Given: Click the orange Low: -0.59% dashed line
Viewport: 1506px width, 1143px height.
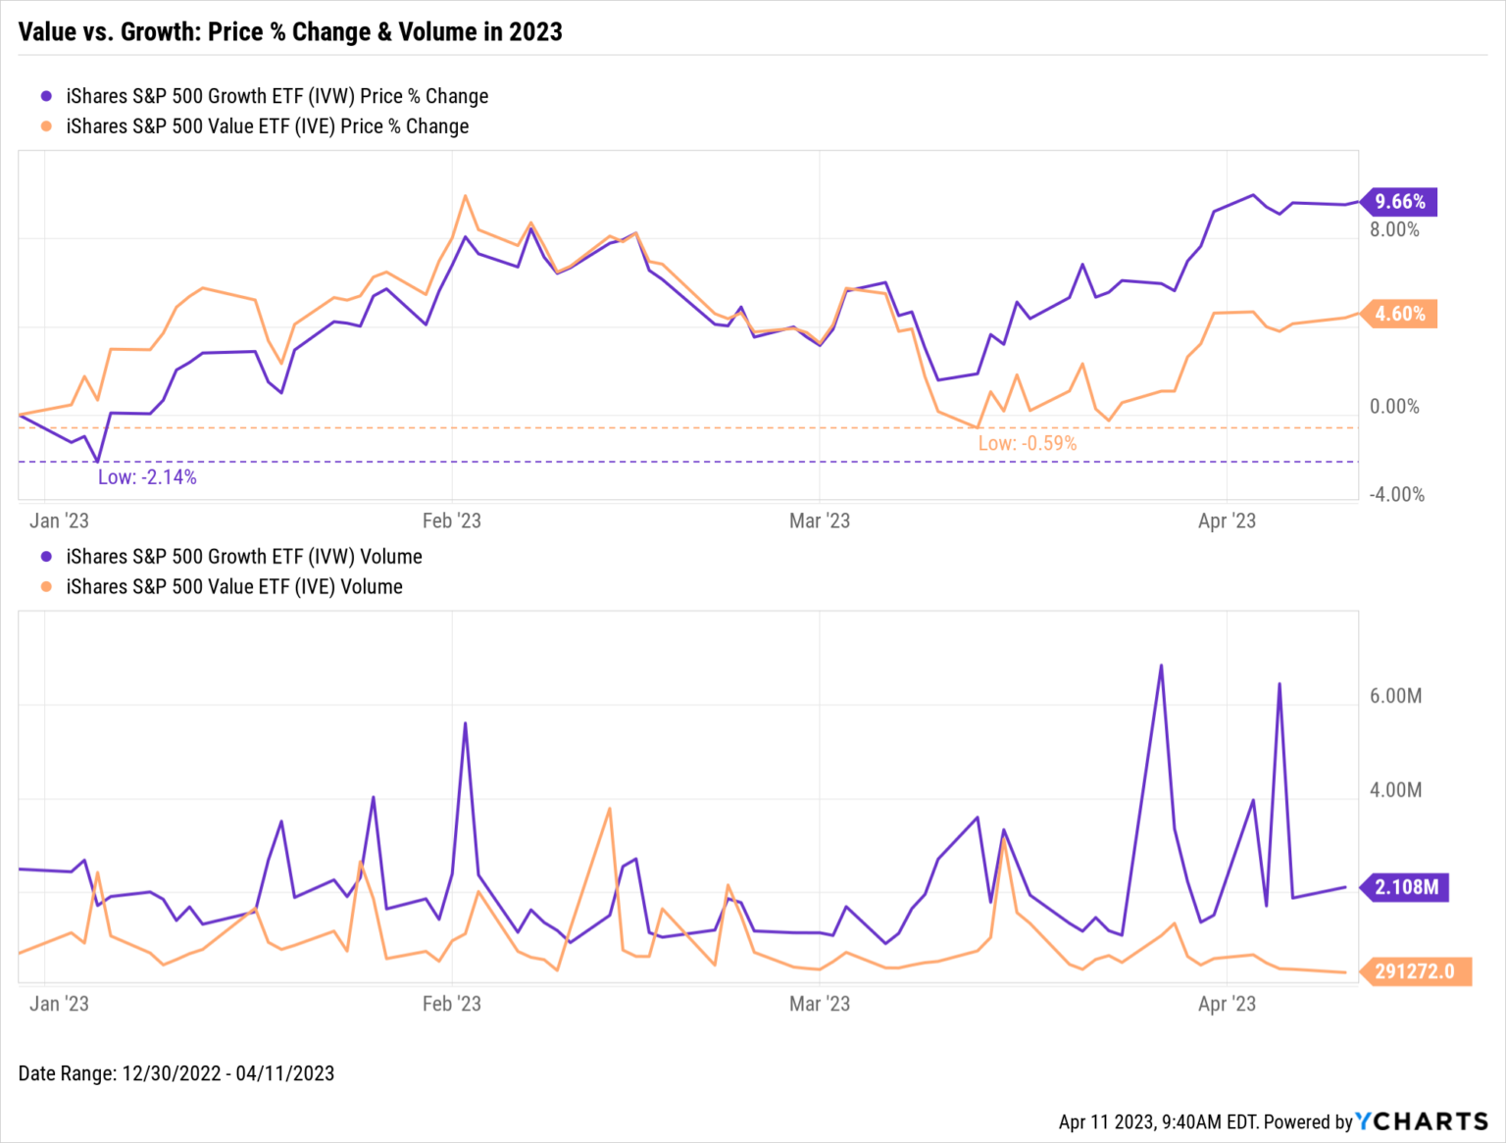Looking at the screenshot, I should 588,426.
